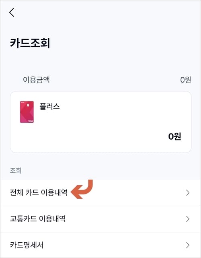Tap the 원 character in the bold amount

[178, 136]
